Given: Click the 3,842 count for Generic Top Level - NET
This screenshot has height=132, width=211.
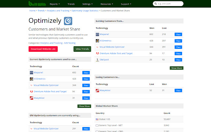Looking at the screenshot, I should click(166, 125).
